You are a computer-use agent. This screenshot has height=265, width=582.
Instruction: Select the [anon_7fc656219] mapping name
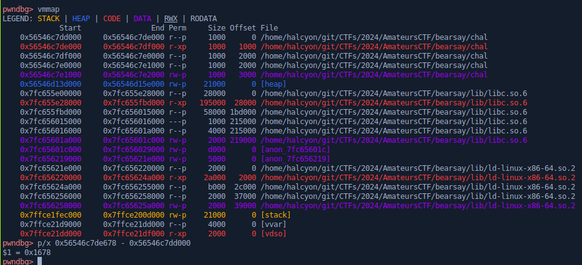click(294, 159)
